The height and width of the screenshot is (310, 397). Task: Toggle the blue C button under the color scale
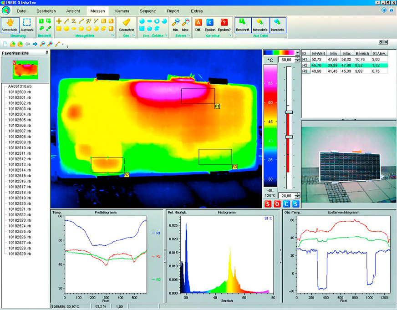tap(286, 203)
